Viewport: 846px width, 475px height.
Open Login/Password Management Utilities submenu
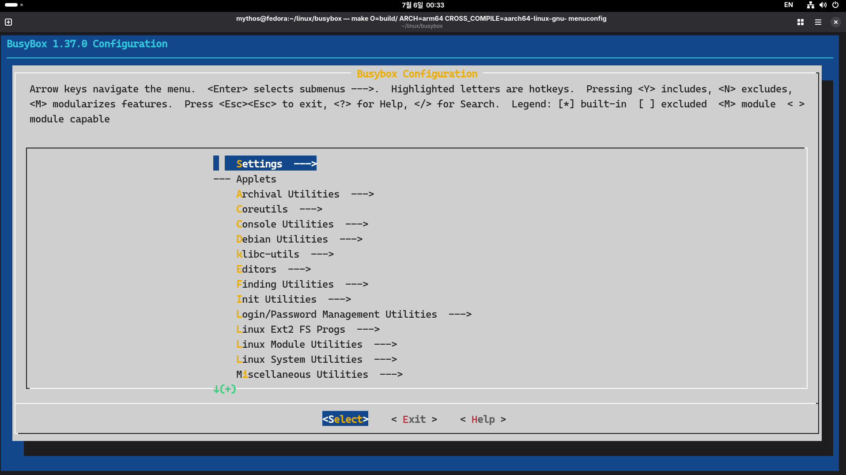tap(354, 314)
